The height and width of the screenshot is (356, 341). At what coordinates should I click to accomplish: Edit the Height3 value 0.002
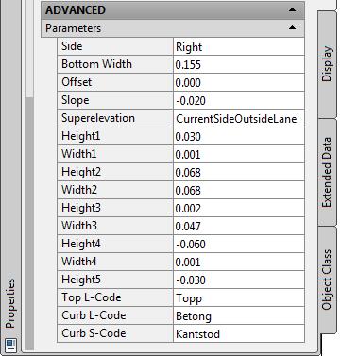[x=239, y=208]
